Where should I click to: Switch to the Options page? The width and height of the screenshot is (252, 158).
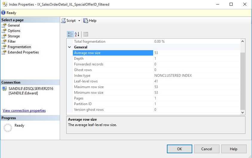[14, 31]
